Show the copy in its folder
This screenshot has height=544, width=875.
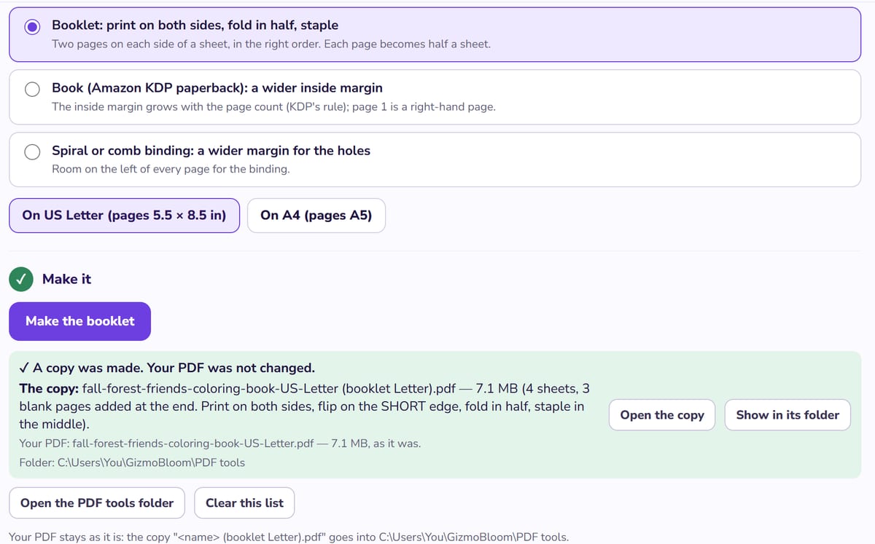click(787, 415)
